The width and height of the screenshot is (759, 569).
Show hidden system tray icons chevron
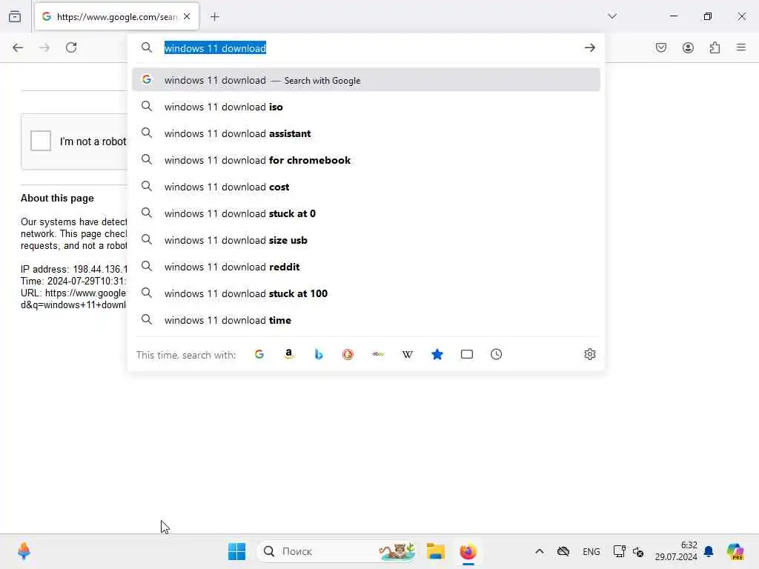coord(540,551)
